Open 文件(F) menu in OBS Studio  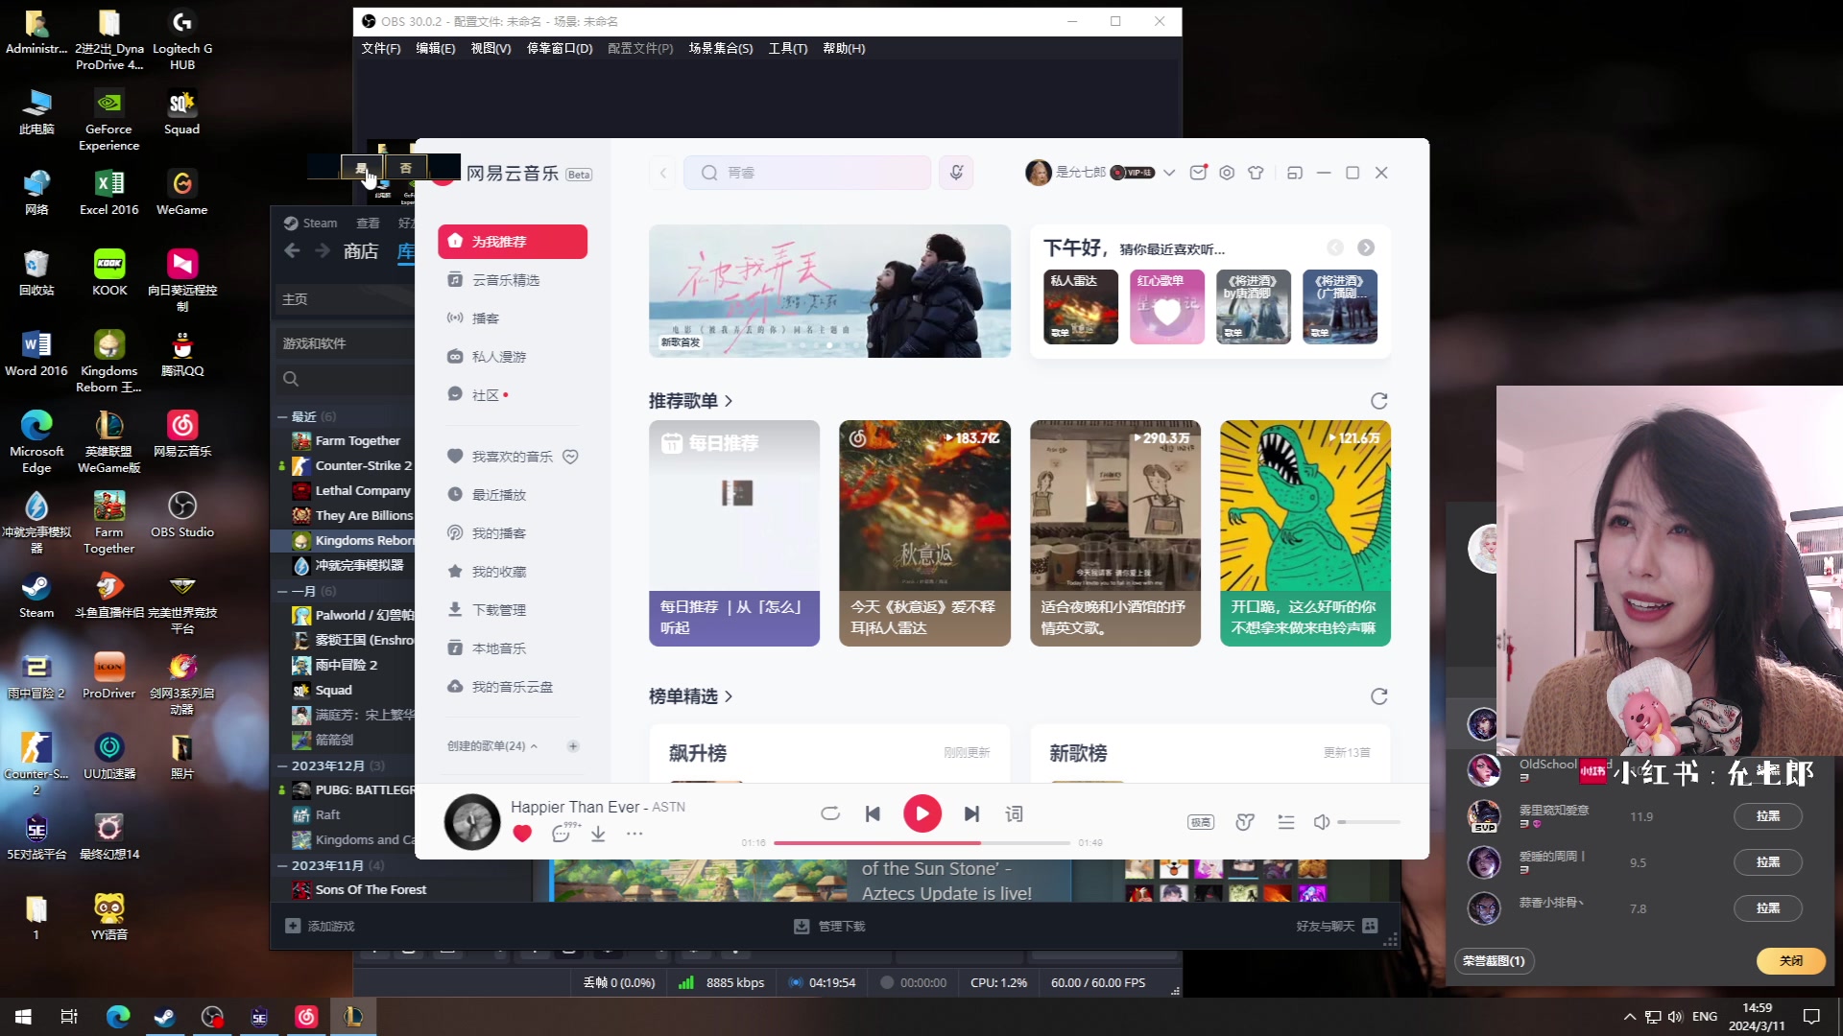[378, 48]
